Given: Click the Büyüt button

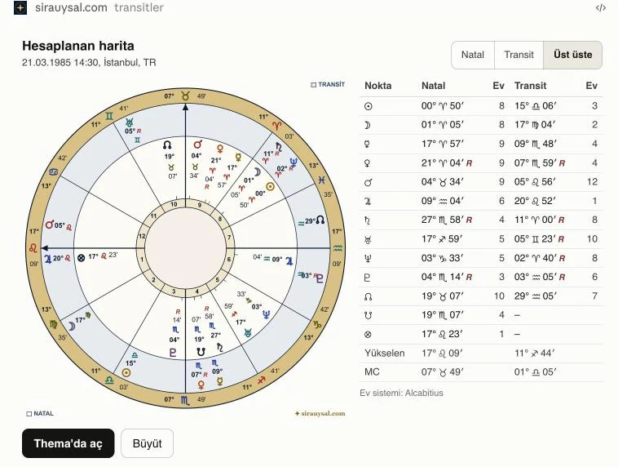Looking at the screenshot, I should pos(147,443).
